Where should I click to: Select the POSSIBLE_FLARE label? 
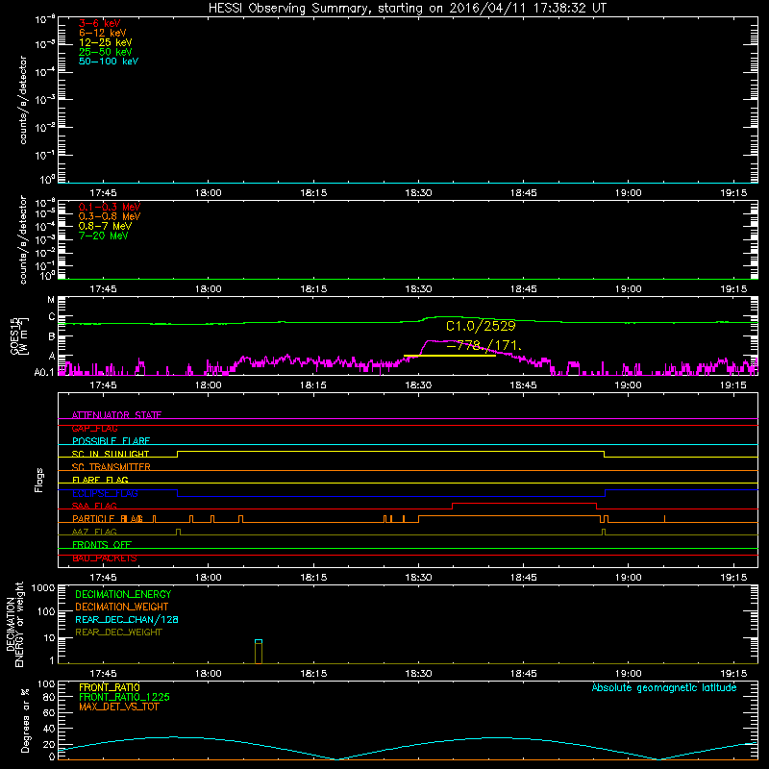click(111, 441)
